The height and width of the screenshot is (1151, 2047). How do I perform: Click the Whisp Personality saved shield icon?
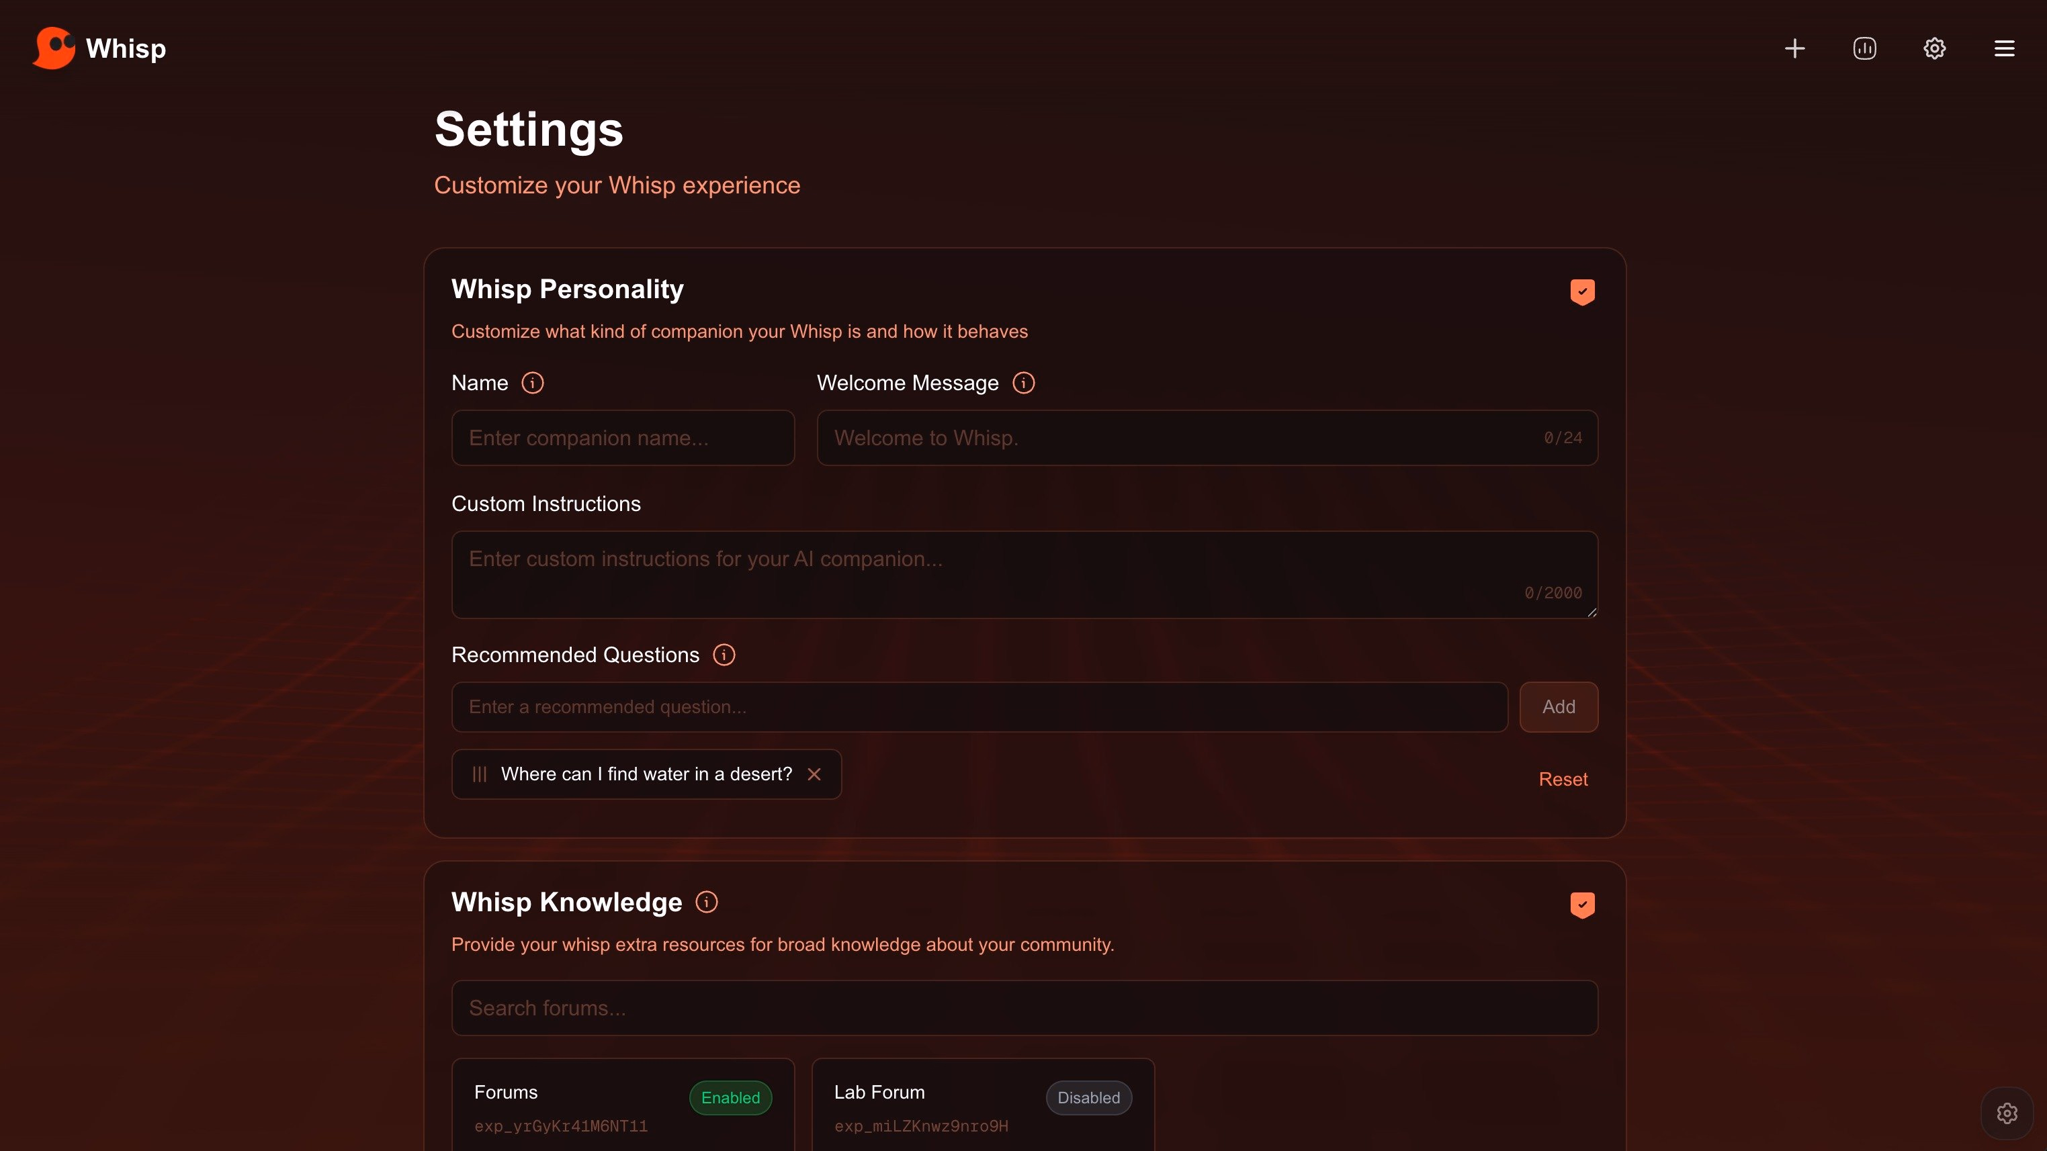pos(1582,291)
